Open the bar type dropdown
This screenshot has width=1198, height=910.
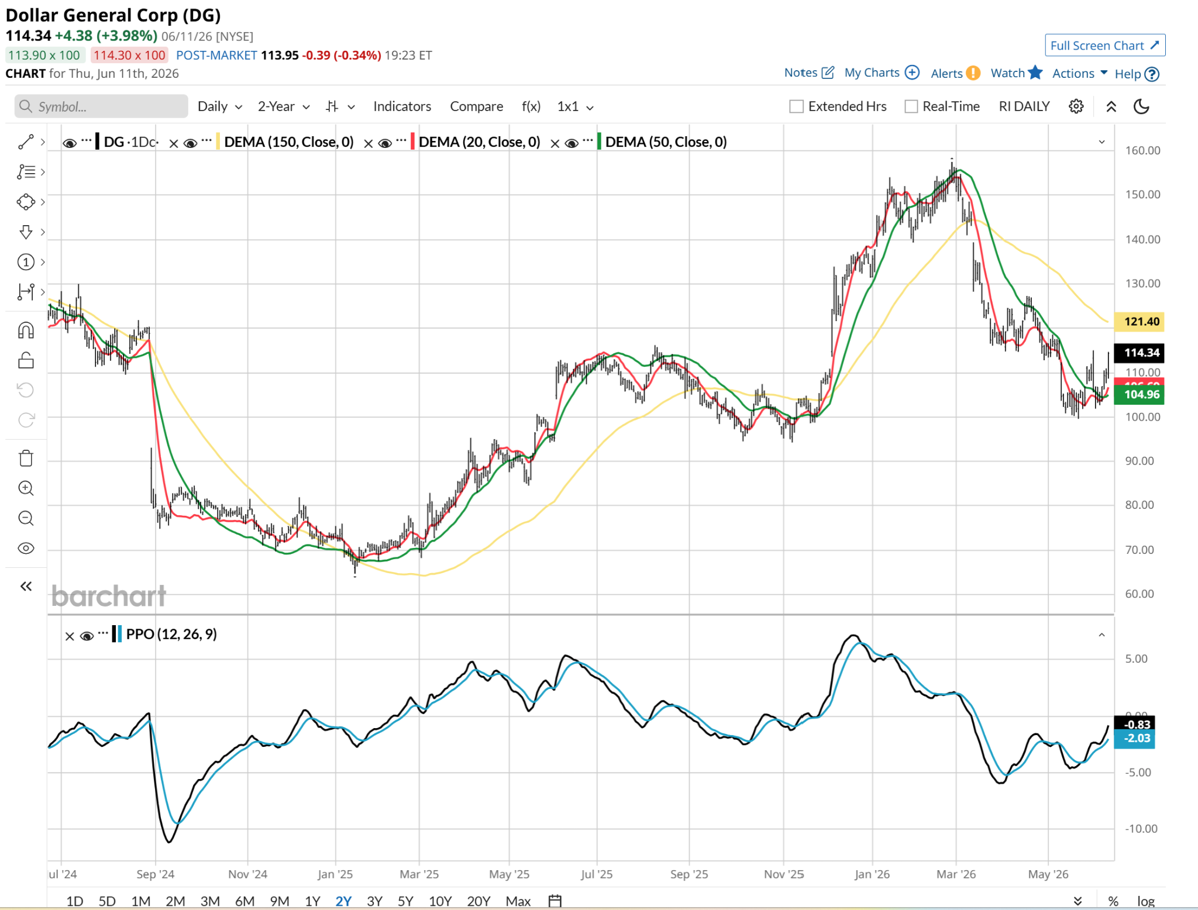(340, 106)
